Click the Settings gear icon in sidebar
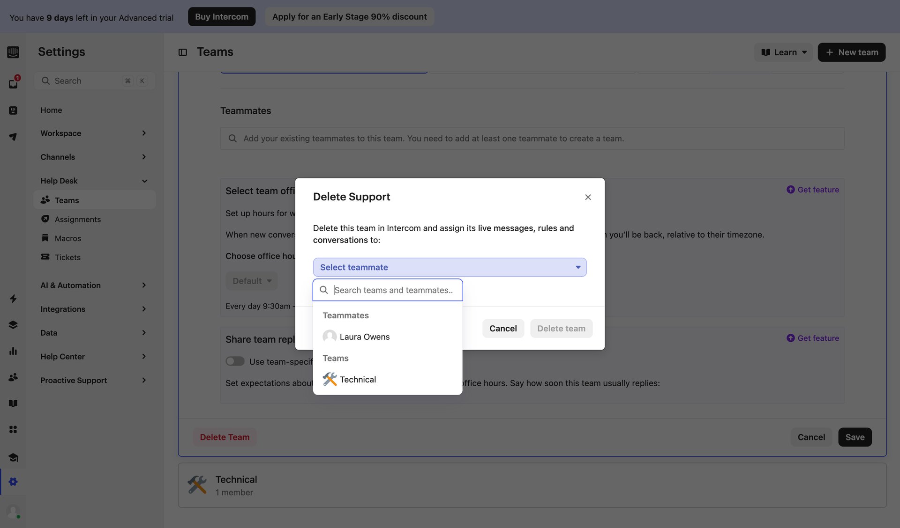The image size is (900, 528). pos(13,481)
